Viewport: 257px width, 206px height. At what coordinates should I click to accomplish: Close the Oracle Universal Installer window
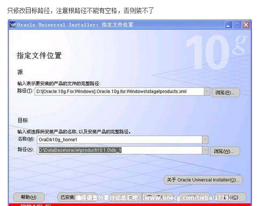(246, 25)
